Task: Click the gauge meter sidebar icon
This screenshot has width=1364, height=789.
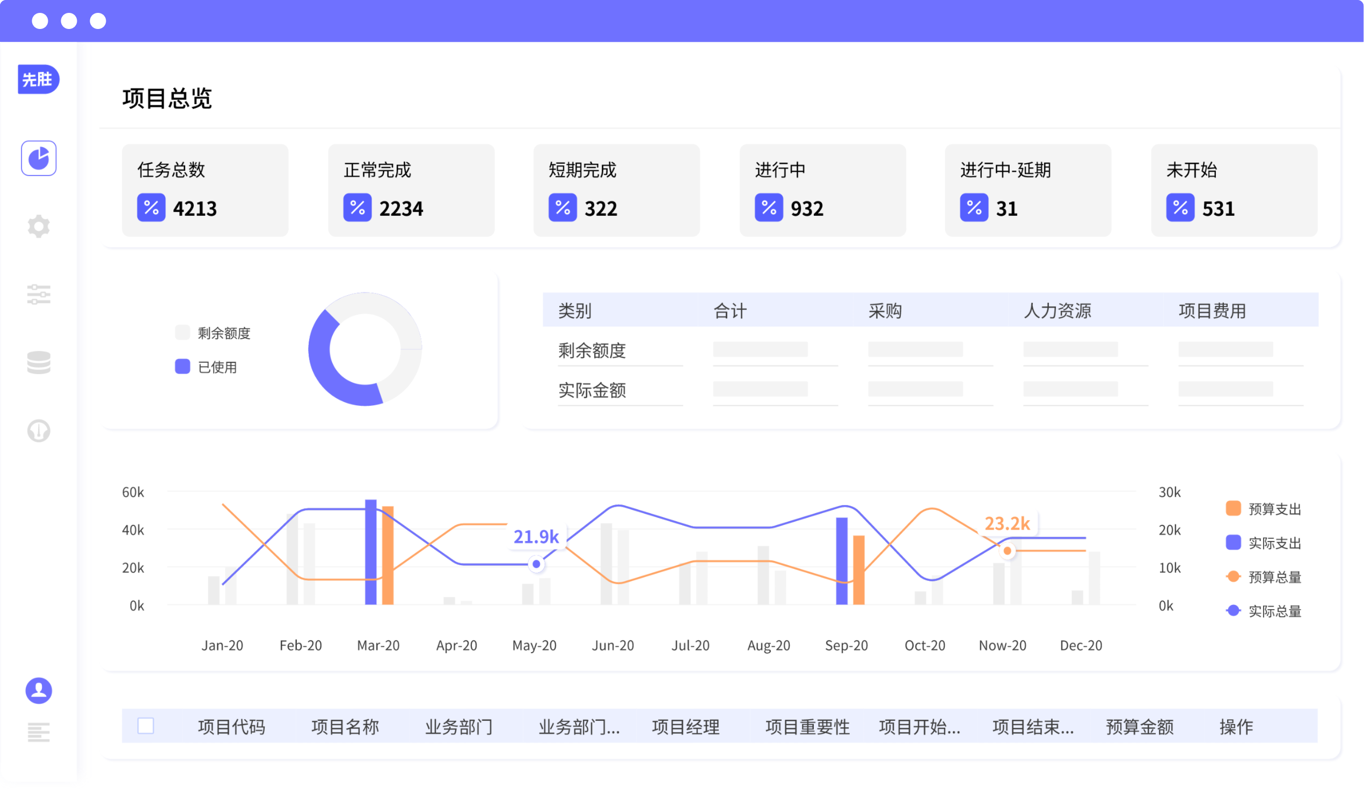Action: click(39, 431)
